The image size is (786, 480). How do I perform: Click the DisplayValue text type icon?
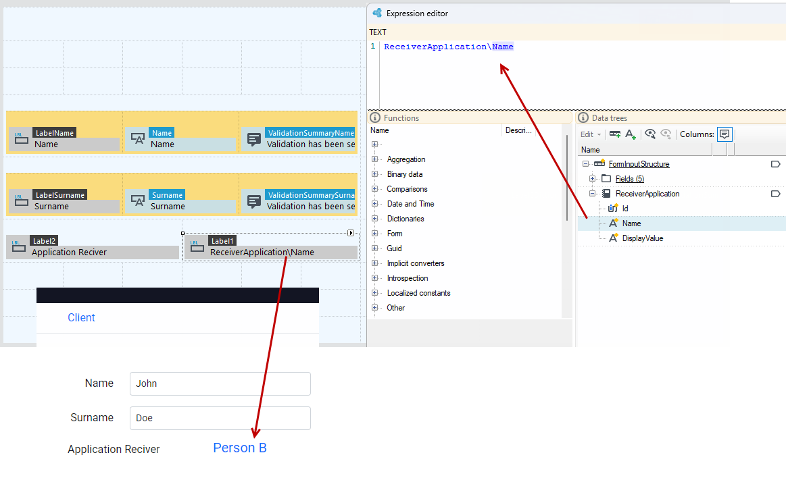click(613, 238)
